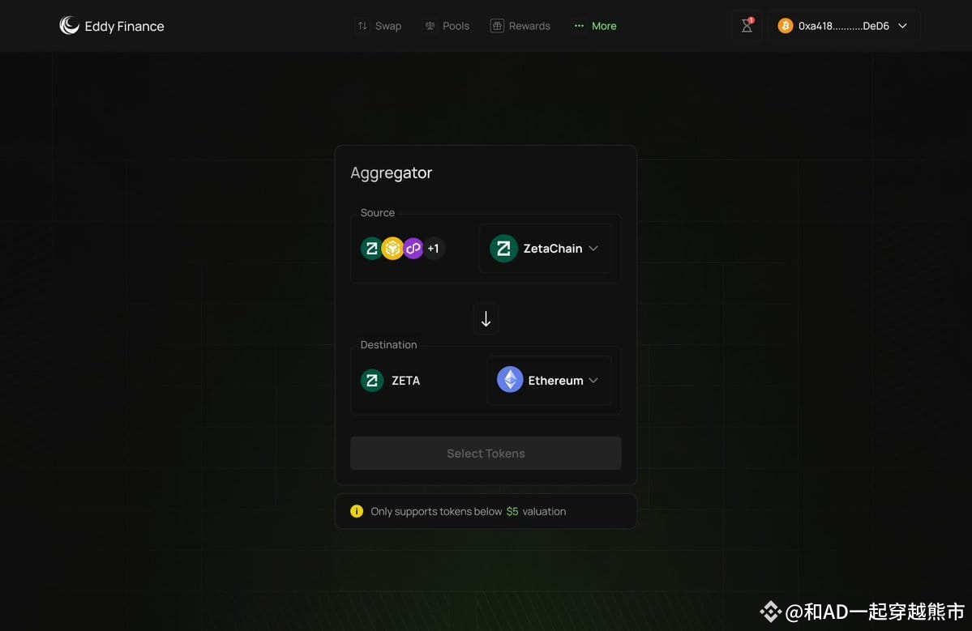Open the ZetaChain source network dropdown
This screenshot has height=631, width=972.
click(x=546, y=249)
